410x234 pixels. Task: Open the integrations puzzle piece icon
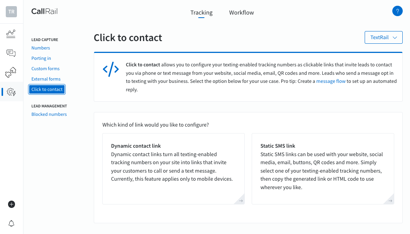coord(11,73)
